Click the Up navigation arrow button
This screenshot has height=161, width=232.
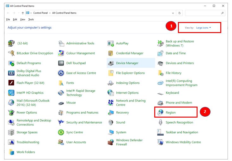(23, 13)
